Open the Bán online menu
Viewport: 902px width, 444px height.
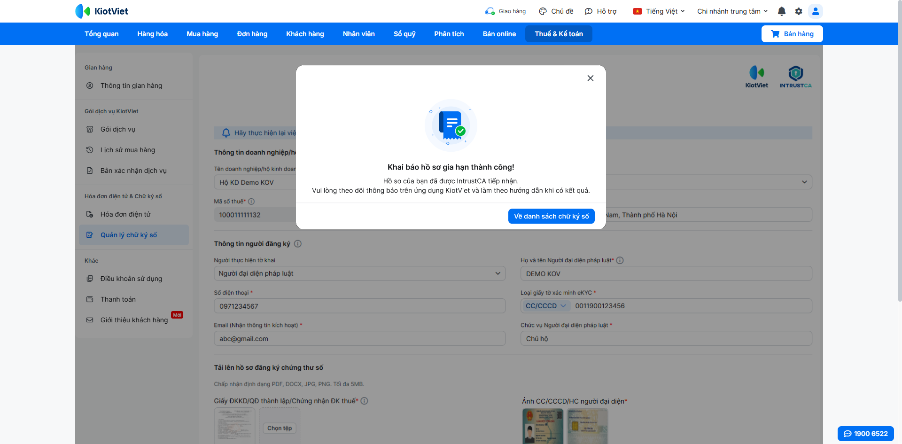click(x=499, y=34)
